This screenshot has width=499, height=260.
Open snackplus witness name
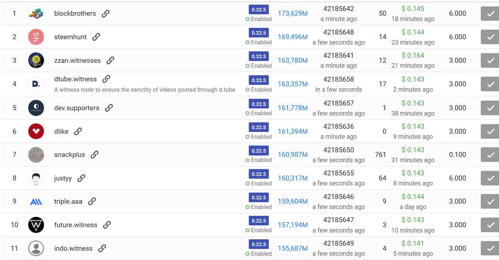coord(70,154)
